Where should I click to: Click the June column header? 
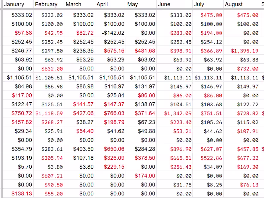(175, 4)
